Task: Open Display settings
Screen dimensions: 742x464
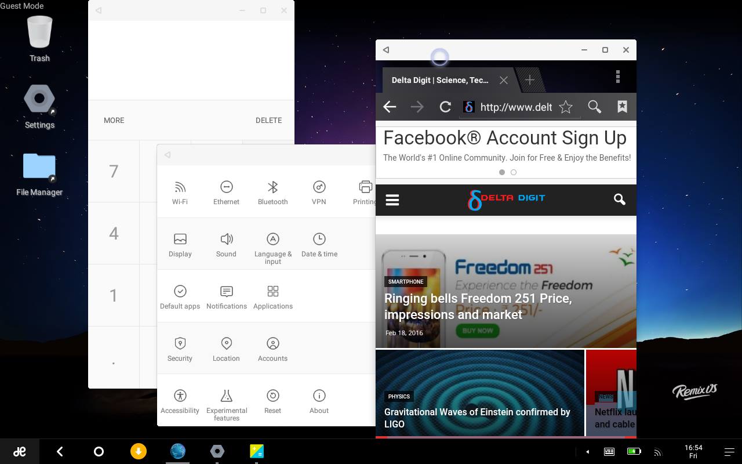Action: 180,245
